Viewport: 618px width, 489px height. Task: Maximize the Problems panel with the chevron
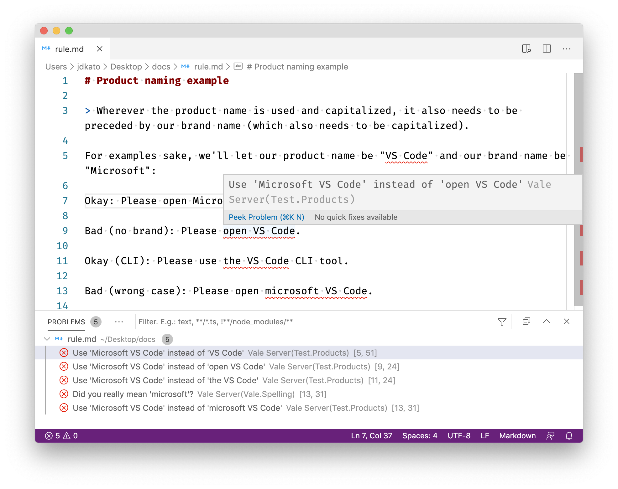click(x=546, y=322)
